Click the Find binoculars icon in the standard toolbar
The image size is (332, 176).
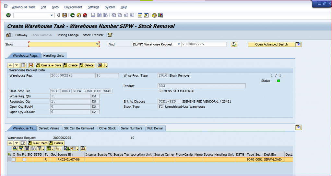(99, 15)
